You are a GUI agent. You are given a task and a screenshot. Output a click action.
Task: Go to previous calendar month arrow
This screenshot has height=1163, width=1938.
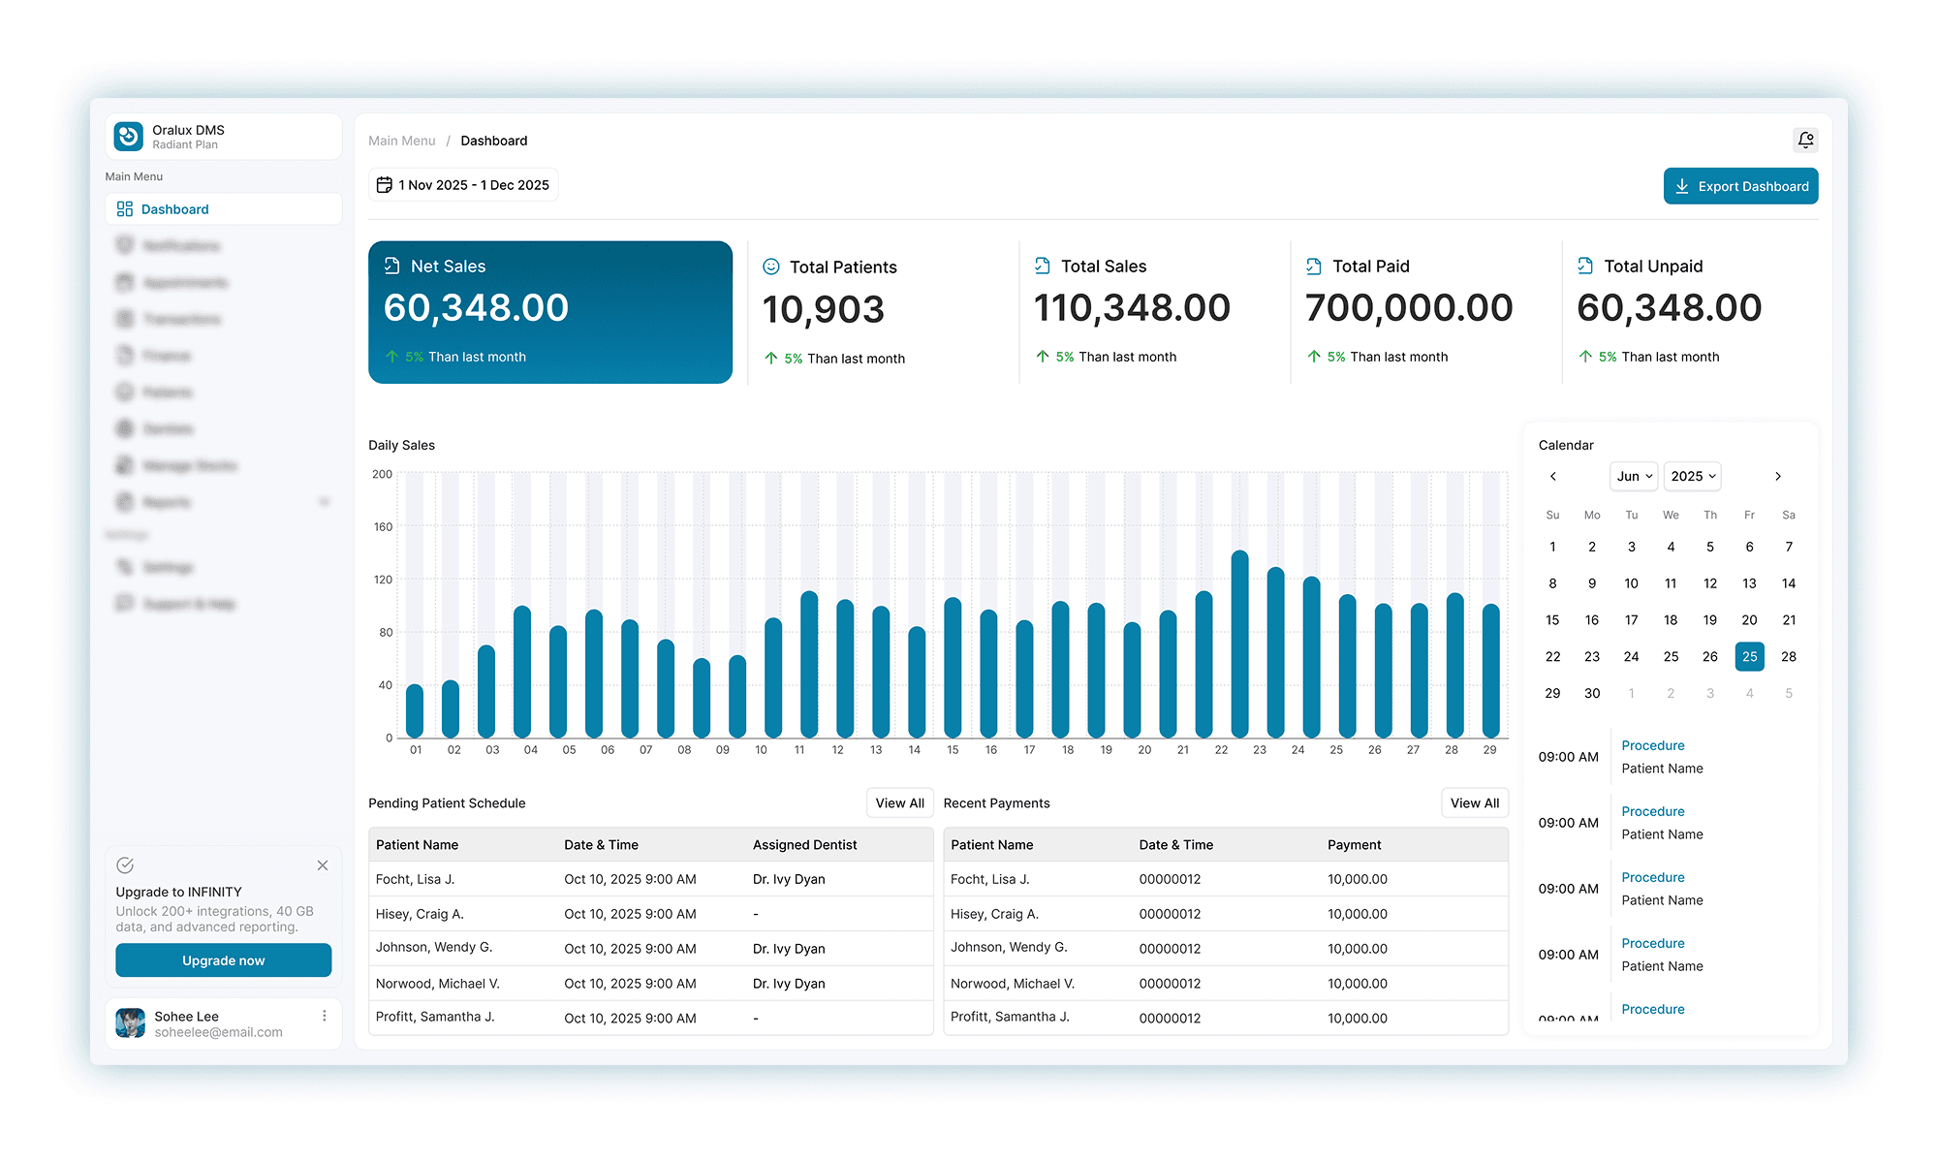1553,477
